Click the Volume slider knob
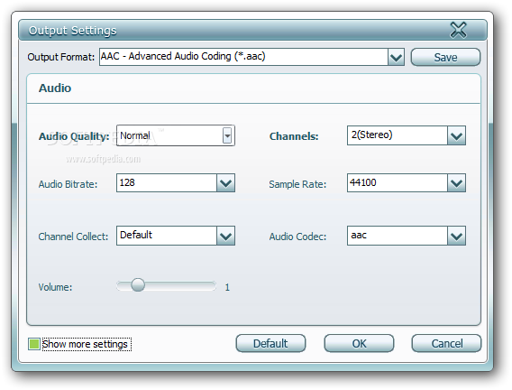The height and width of the screenshot is (390, 512). click(x=138, y=285)
